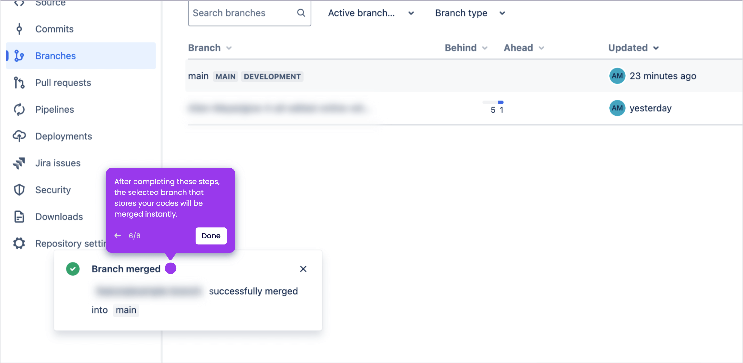Open the Branches page
The image size is (743, 363).
coord(81,56)
